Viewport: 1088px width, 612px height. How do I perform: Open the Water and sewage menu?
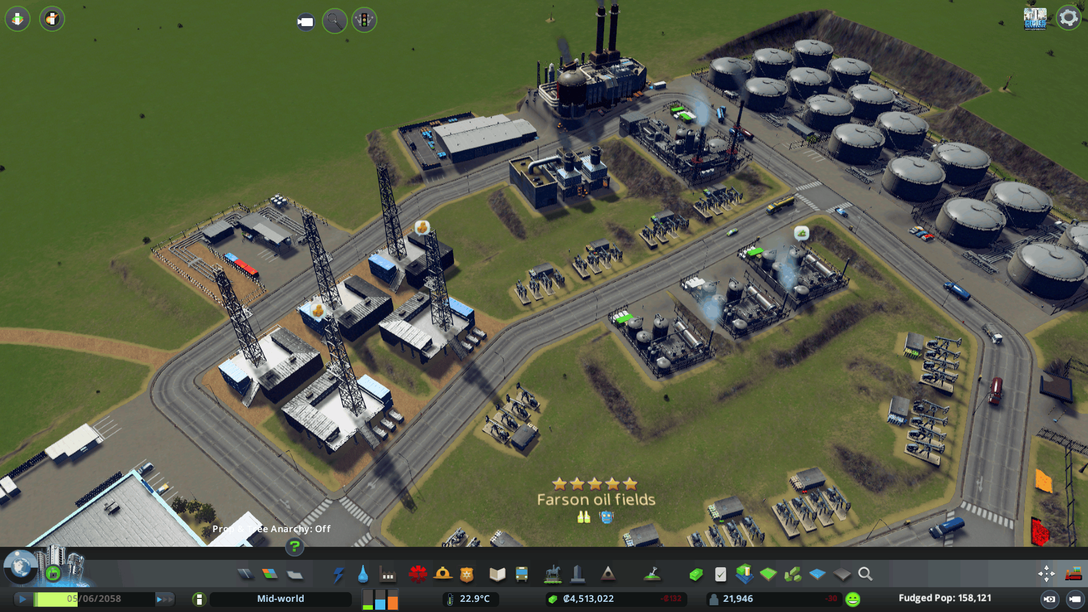pos(363,575)
